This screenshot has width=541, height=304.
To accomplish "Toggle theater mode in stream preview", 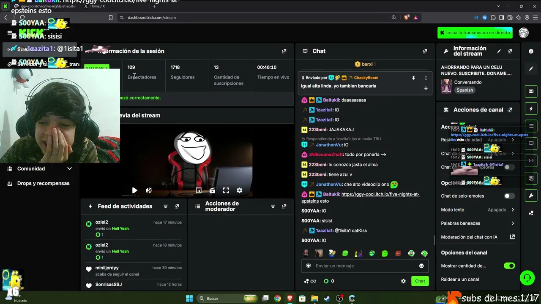I will tap(212, 190).
